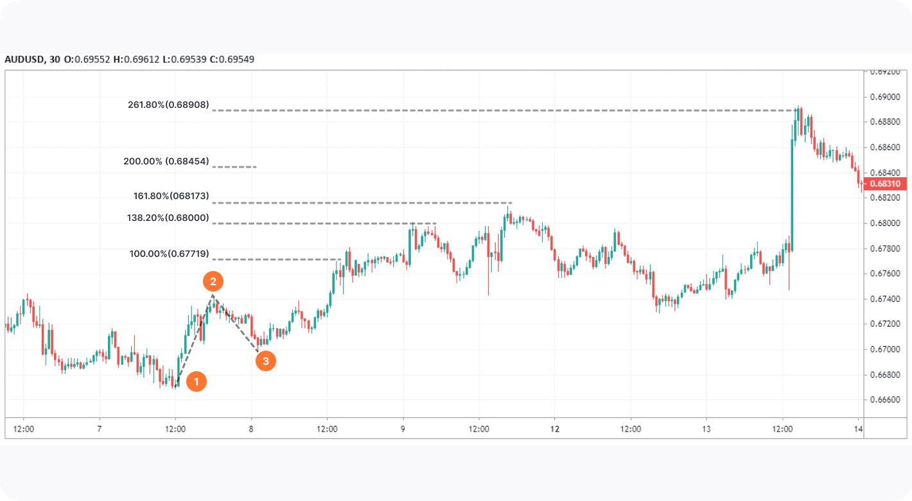Select the 100.00% (0.67719) level label
This screenshot has width=912, height=501.
[170, 254]
